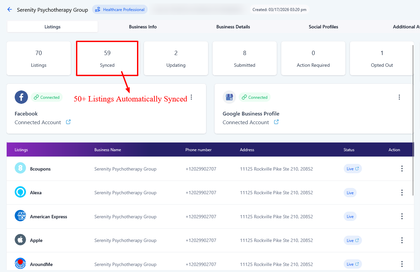Image resolution: width=420 pixels, height=272 pixels.
Task: Click the Facebook Connected status badge
Action: (x=47, y=97)
